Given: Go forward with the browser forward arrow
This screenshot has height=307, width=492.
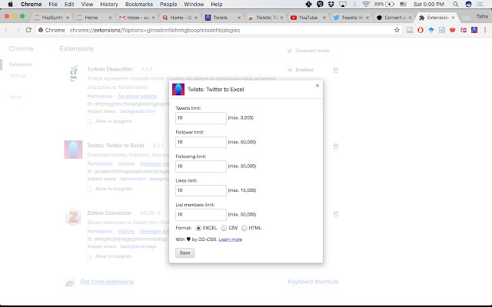Looking at the screenshot, I should pos(18,30).
